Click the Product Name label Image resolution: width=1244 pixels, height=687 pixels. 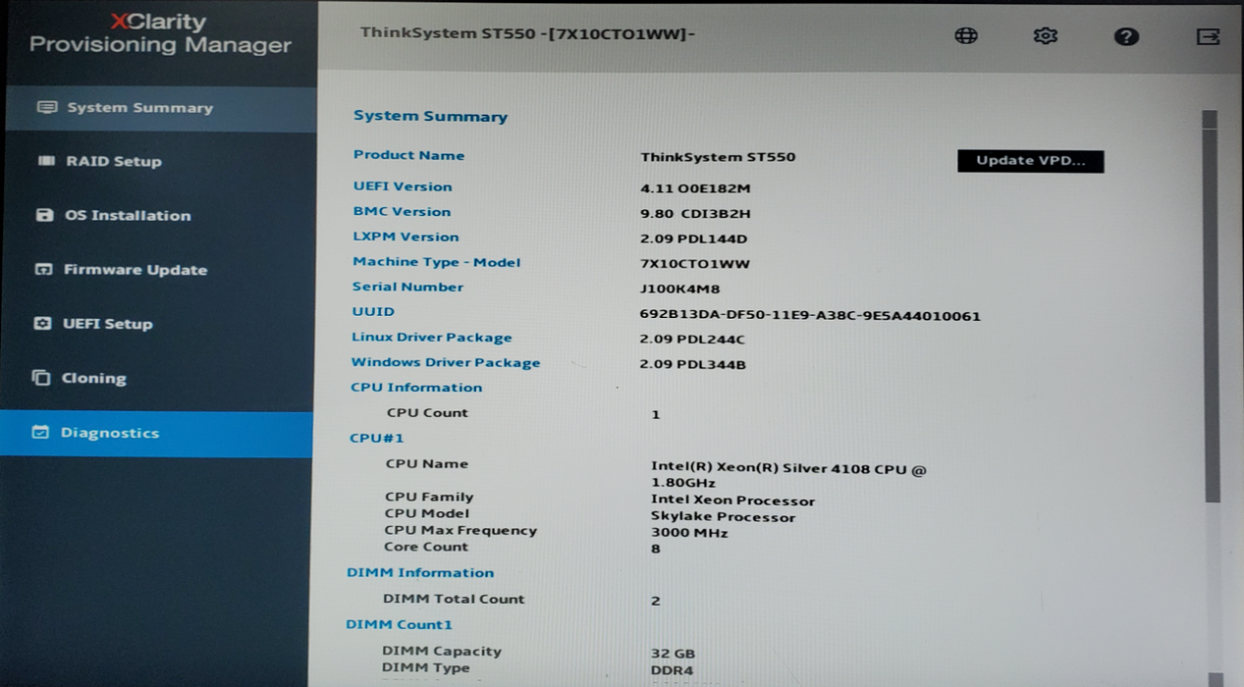tap(408, 155)
